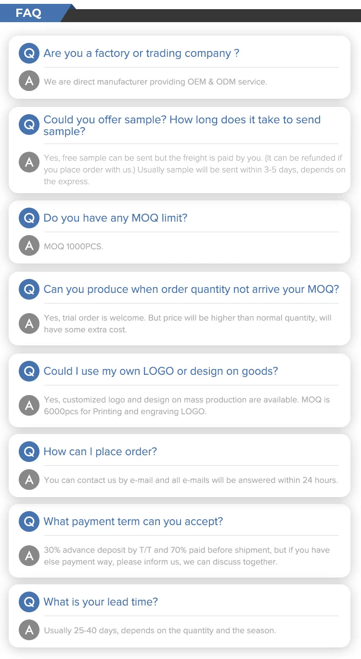The height and width of the screenshot is (659, 361).
Task: Click 'What is your lead time?' heading
Action: click(x=101, y=602)
